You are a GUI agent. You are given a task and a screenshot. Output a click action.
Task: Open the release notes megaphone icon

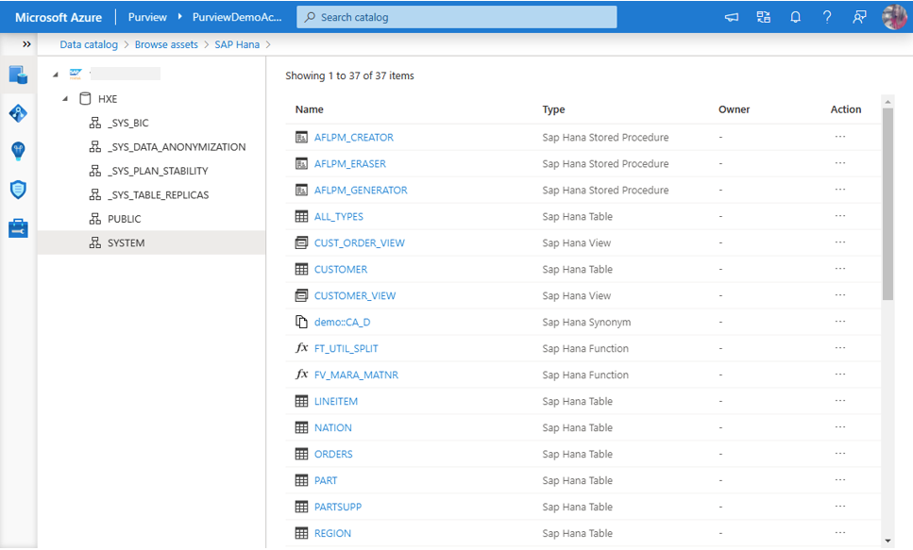coord(732,18)
